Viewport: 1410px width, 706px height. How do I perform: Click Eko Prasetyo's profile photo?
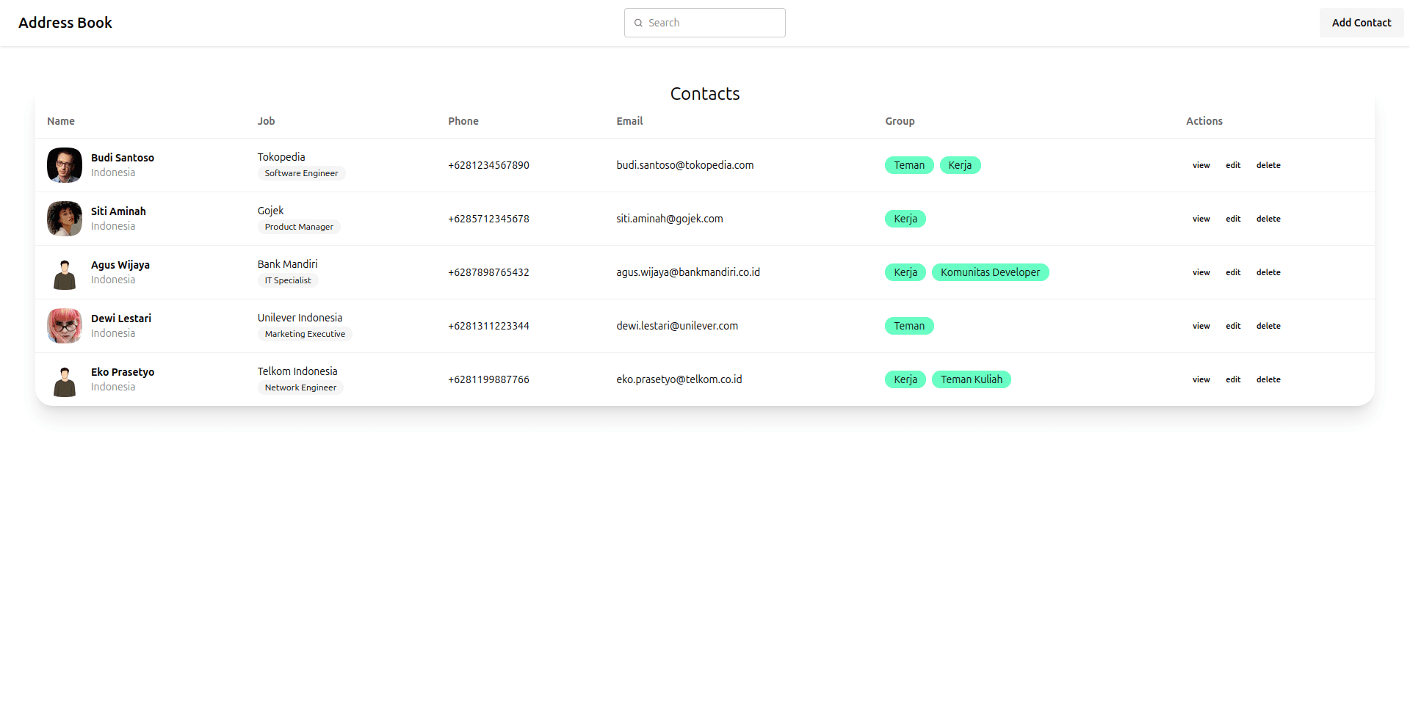[x=65, y=379]
